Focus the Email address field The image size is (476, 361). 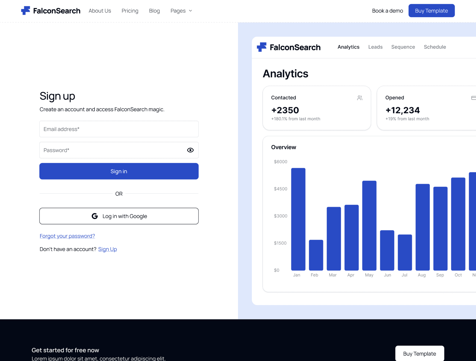pyautogui.click(x=119, y=129)
